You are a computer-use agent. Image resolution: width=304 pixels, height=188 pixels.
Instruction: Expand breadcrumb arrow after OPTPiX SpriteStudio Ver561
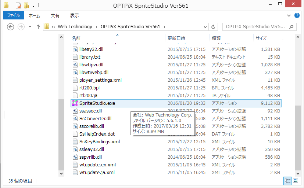pos(165,27)
